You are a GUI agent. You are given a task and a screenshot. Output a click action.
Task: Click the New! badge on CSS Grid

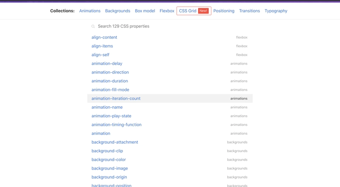[203, 11]
